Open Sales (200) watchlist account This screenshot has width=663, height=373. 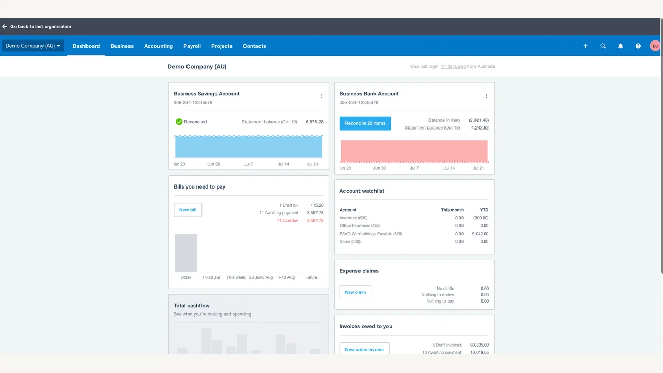click(x=350, y=242)
